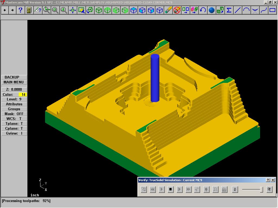Click the multicolor squares arrow icon
Viewport: 278px width, 208px height.
point(194,10)
